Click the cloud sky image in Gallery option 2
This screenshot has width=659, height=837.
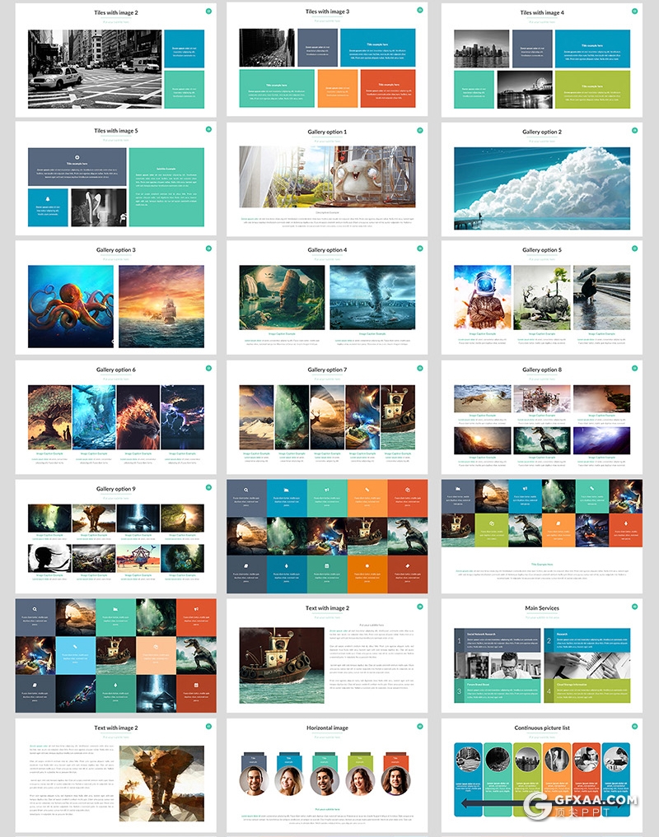pyautogui.click(x=541, y=189)
